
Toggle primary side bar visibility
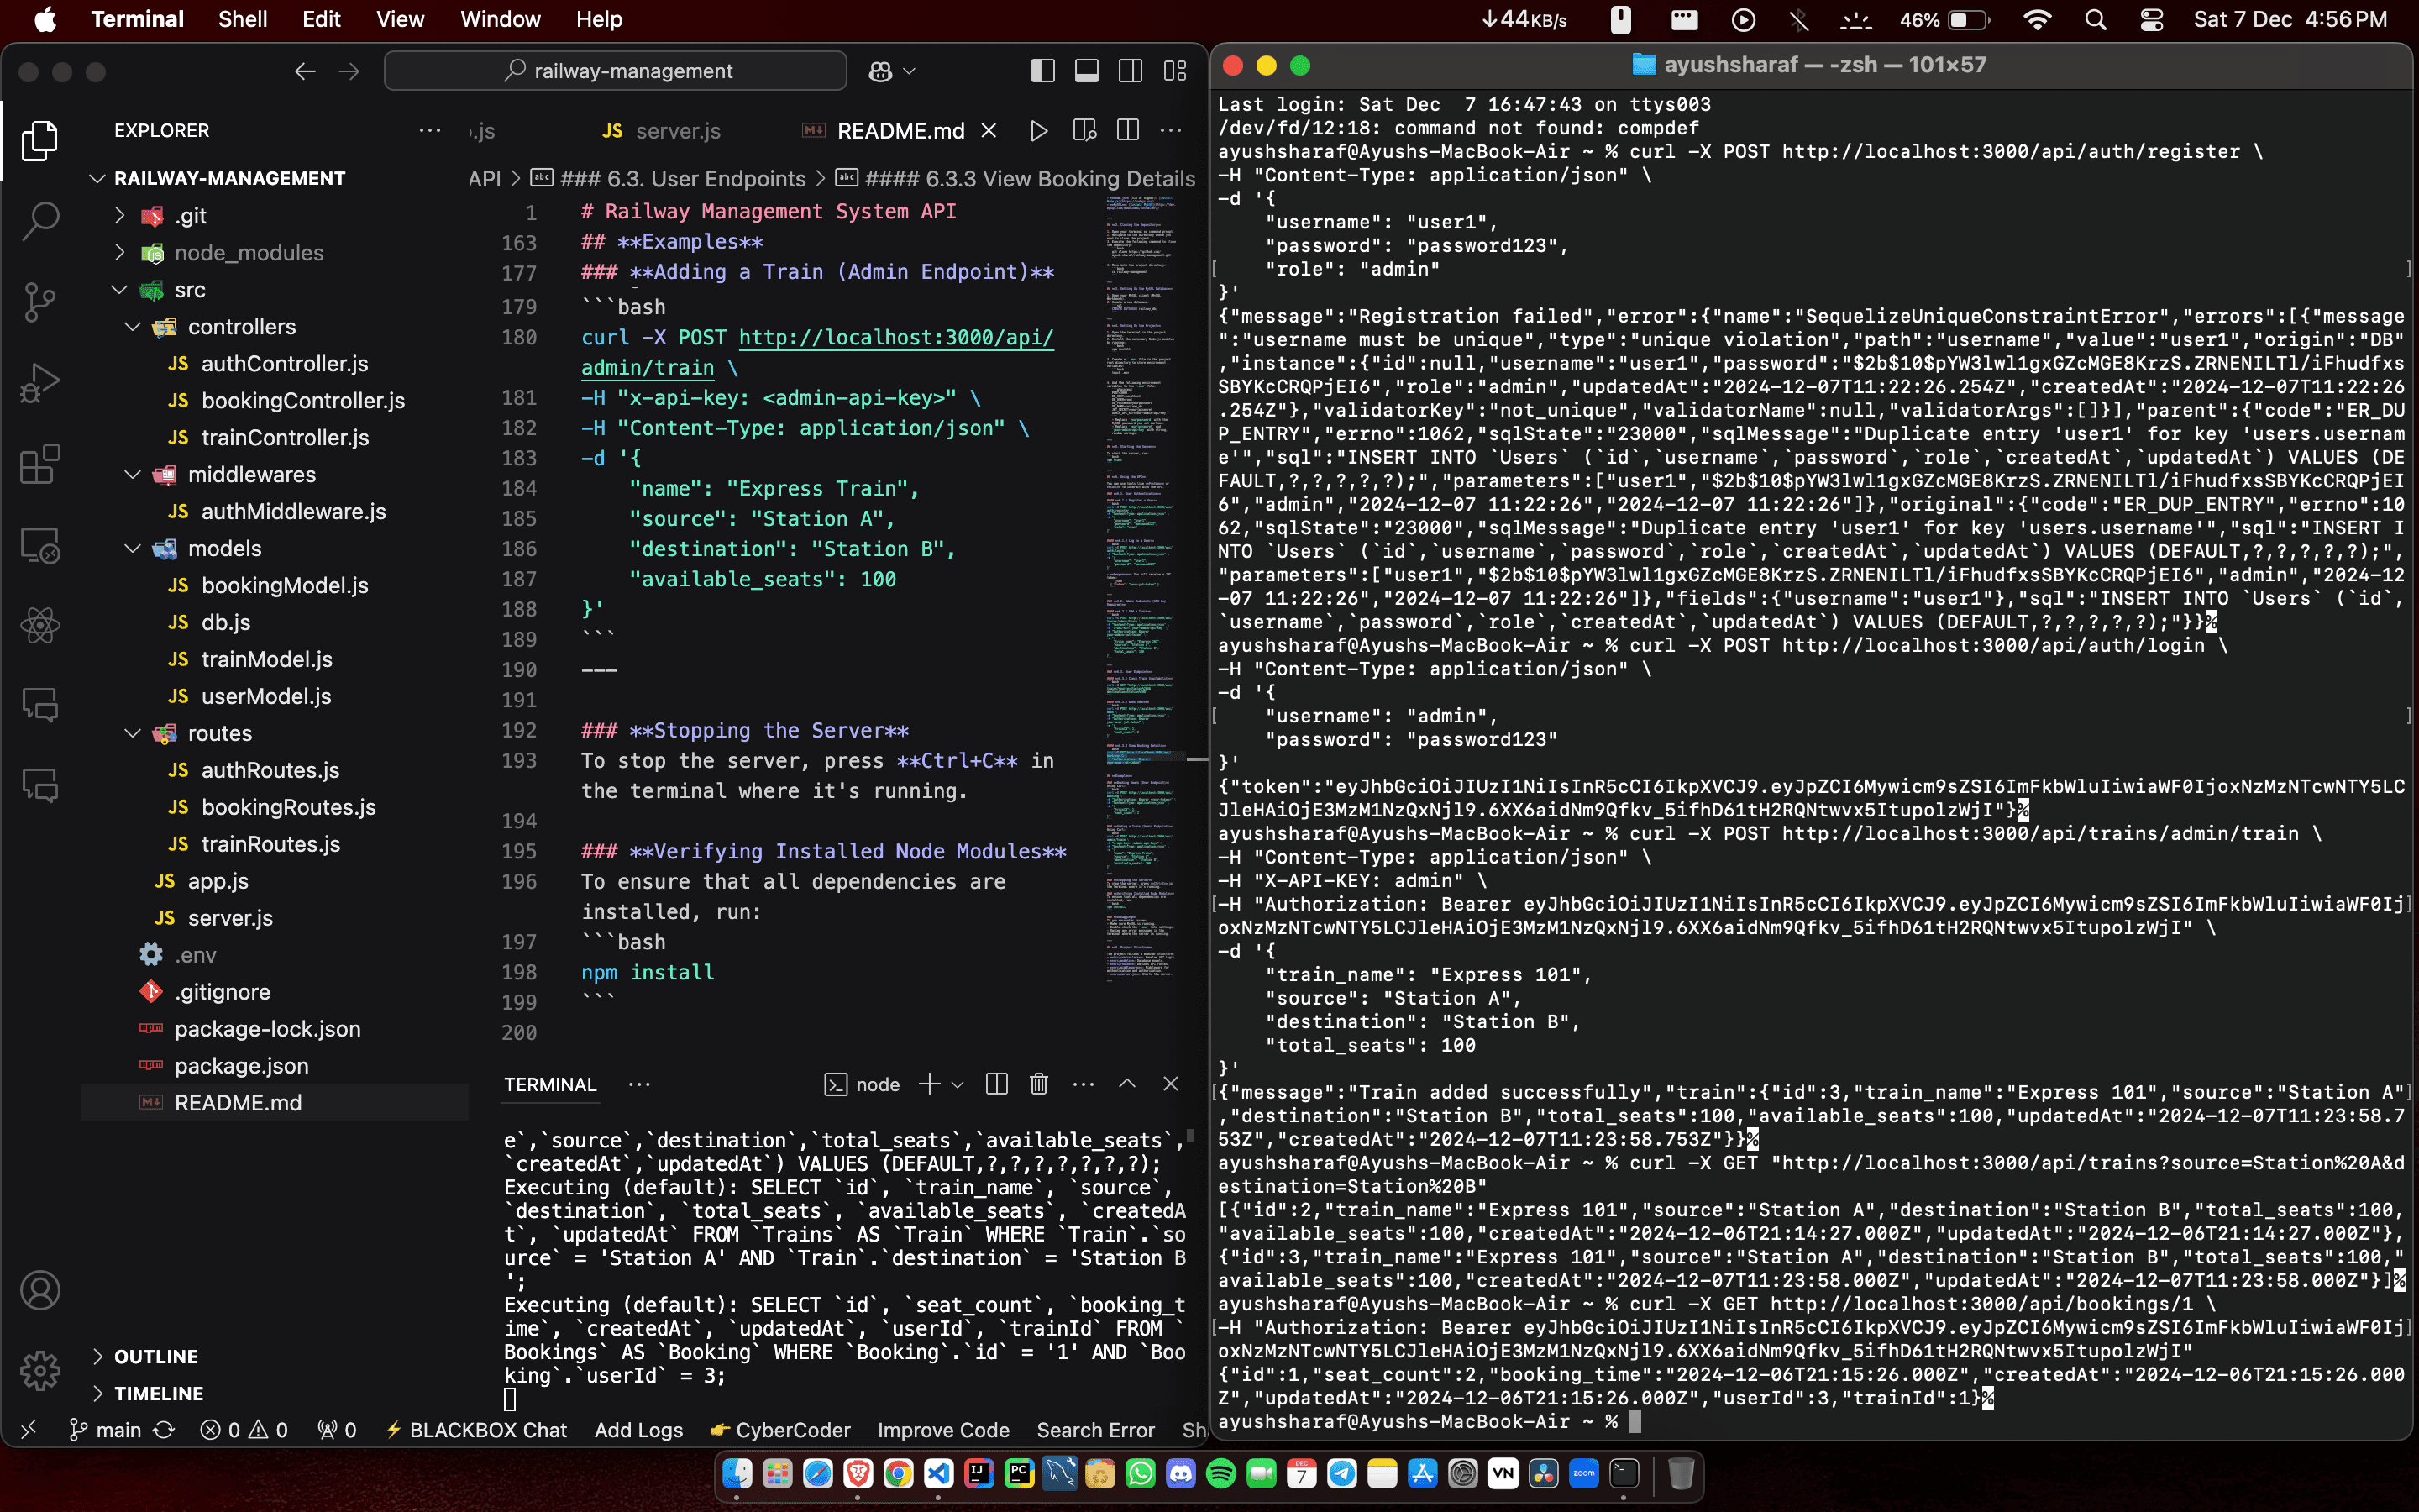click(x=1042, y=71)
